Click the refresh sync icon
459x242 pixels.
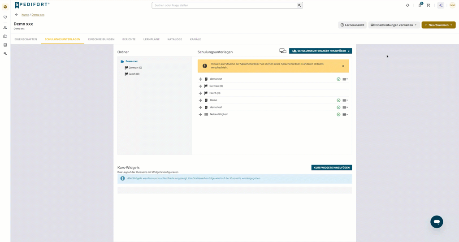[x=407, y=5]
